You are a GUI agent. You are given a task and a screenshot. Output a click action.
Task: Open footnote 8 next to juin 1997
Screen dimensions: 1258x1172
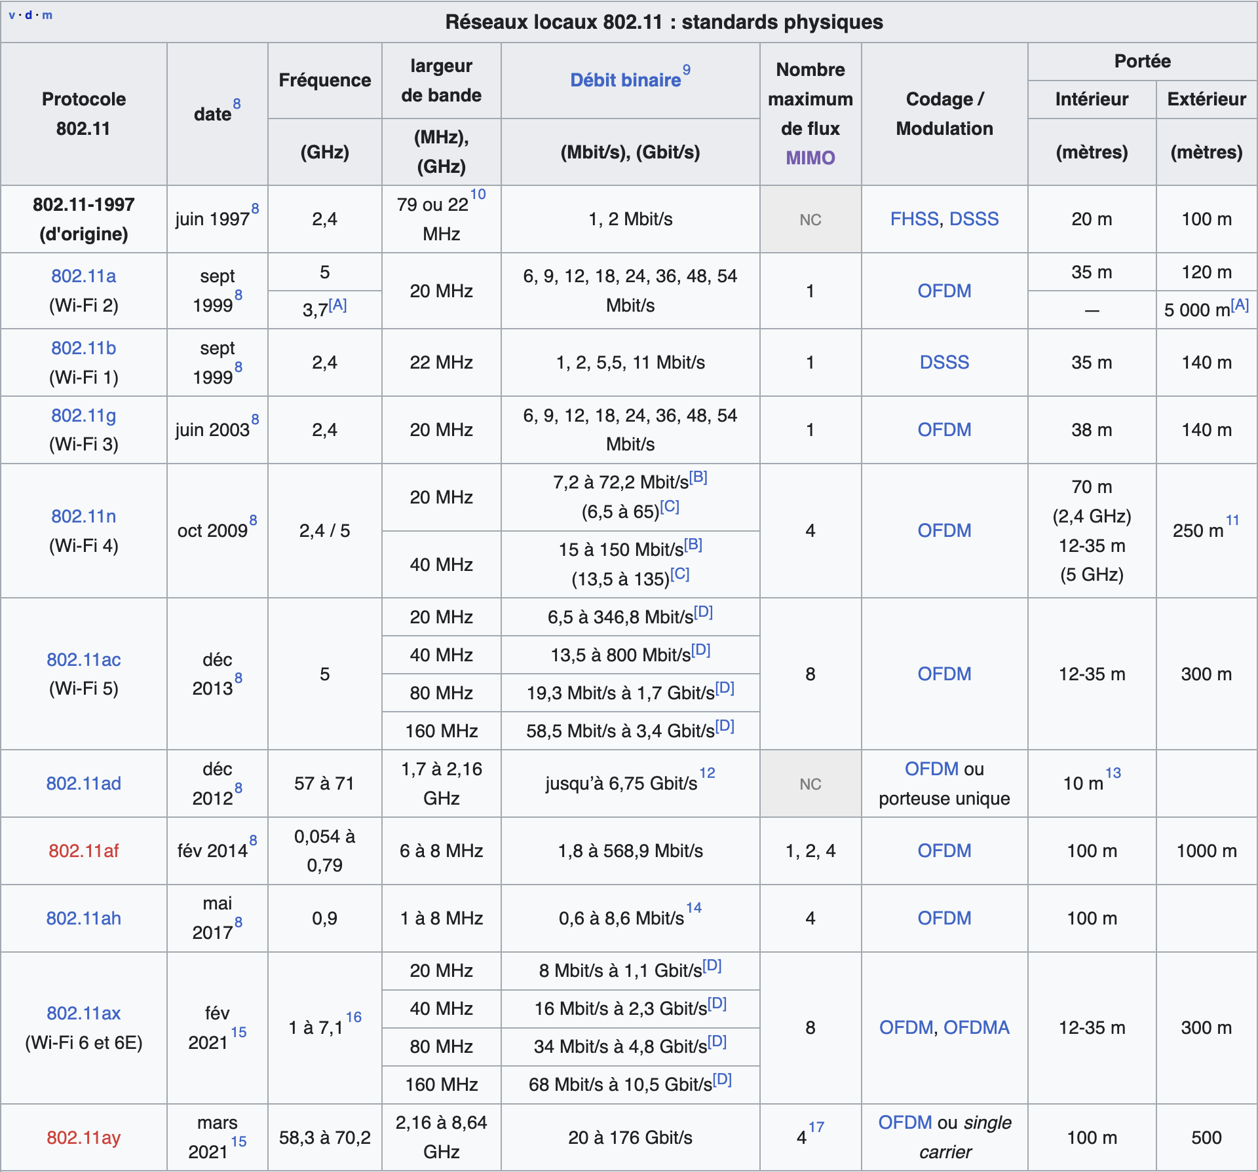tap(255, 209)
